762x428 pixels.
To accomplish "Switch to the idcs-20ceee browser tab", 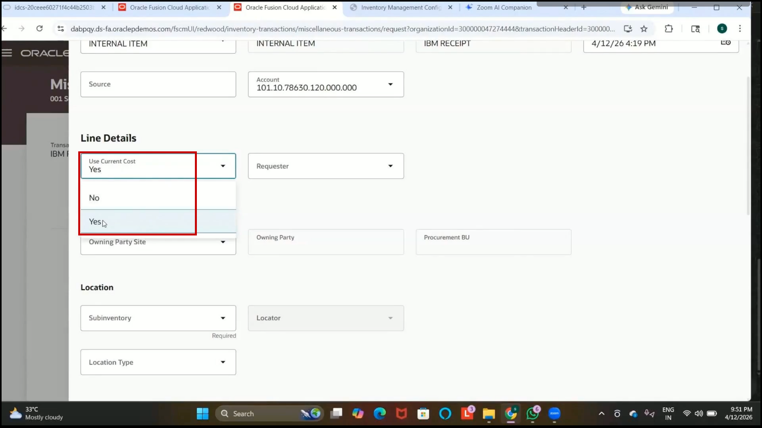I will pos(54,8).
